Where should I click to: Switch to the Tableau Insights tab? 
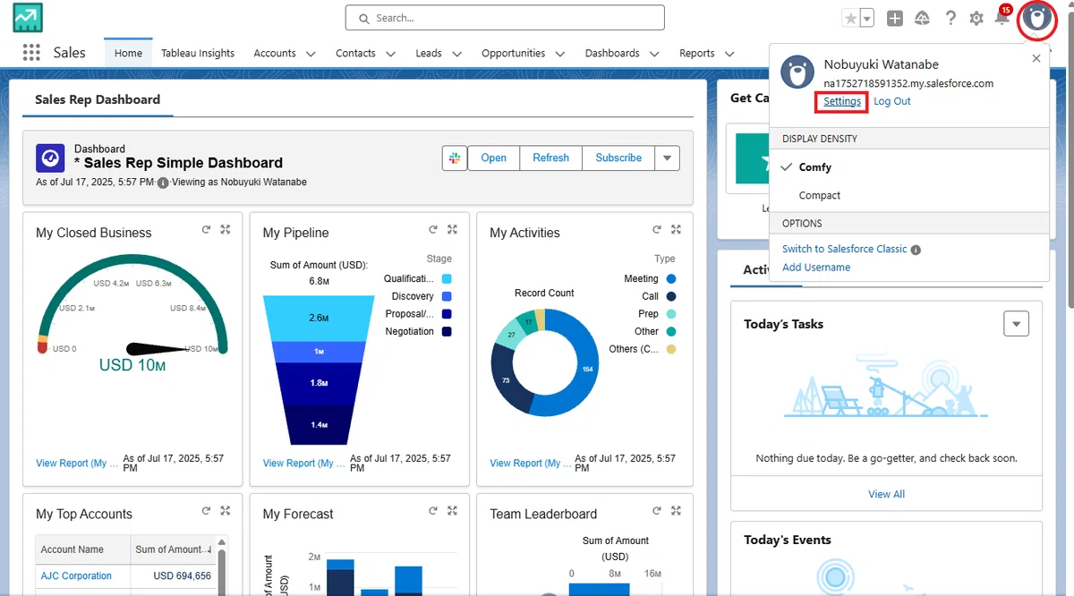[198, 53]
